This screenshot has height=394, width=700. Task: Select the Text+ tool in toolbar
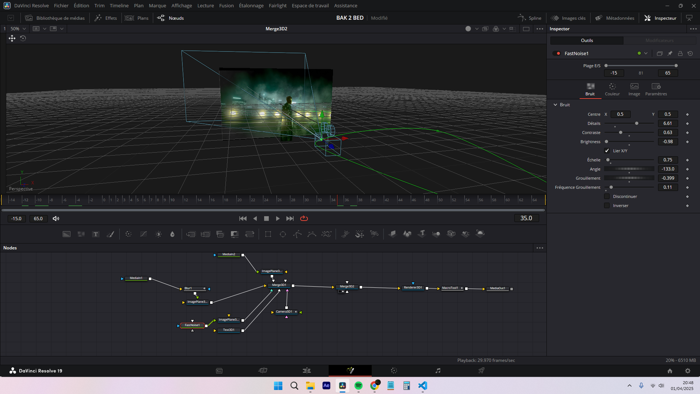coord(96,234)
